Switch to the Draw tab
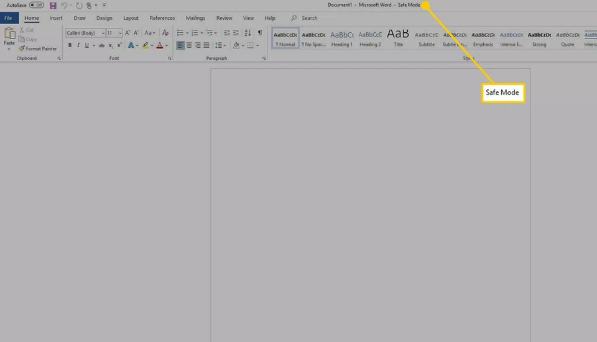 tap(80, 18)
